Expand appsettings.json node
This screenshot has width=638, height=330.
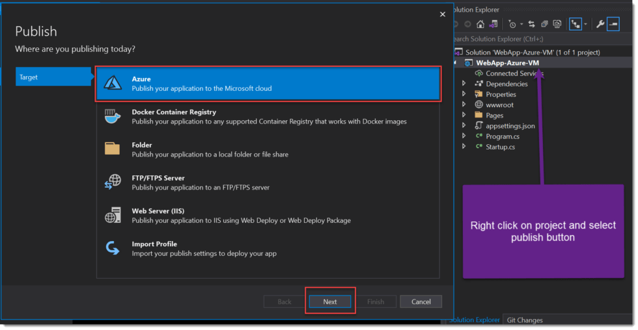(464, 126)
